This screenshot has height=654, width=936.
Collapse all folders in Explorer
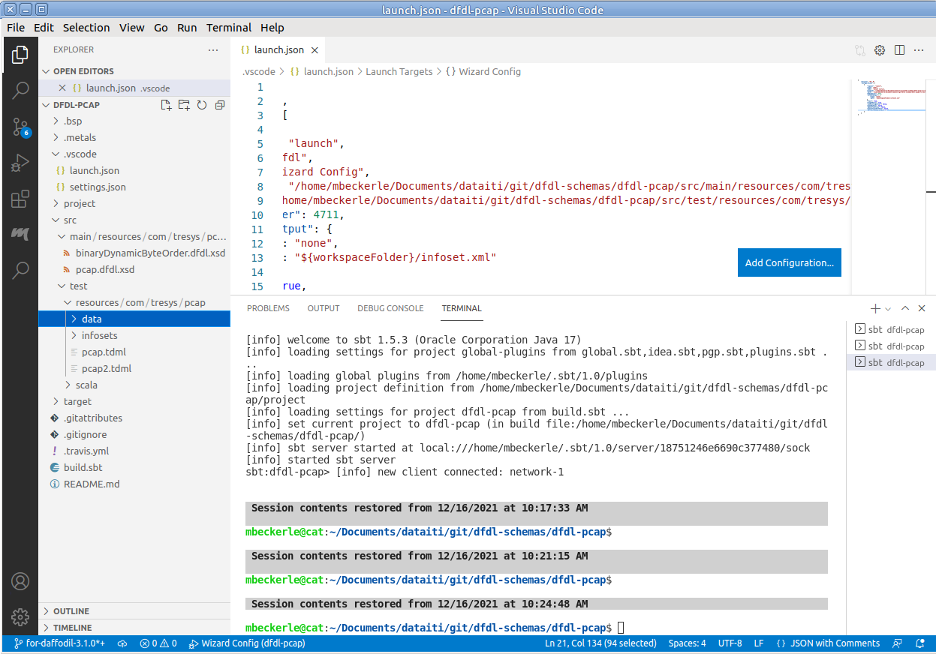pos(220,105)
